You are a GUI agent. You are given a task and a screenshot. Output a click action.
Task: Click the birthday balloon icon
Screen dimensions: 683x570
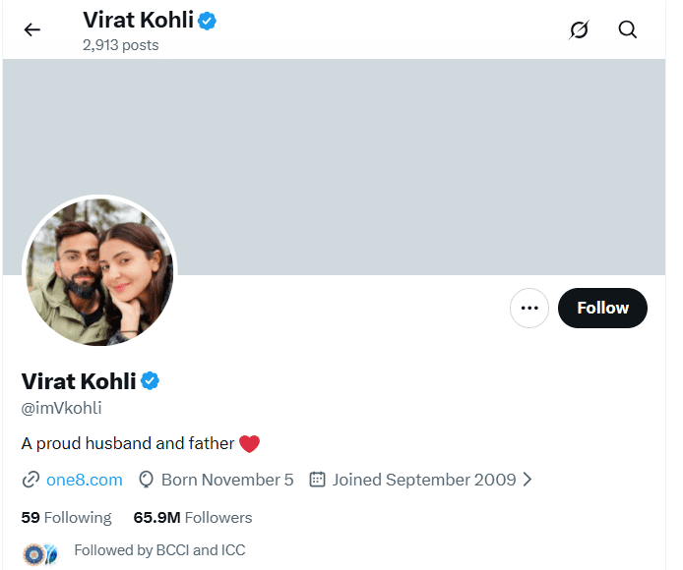click(147, 480)
